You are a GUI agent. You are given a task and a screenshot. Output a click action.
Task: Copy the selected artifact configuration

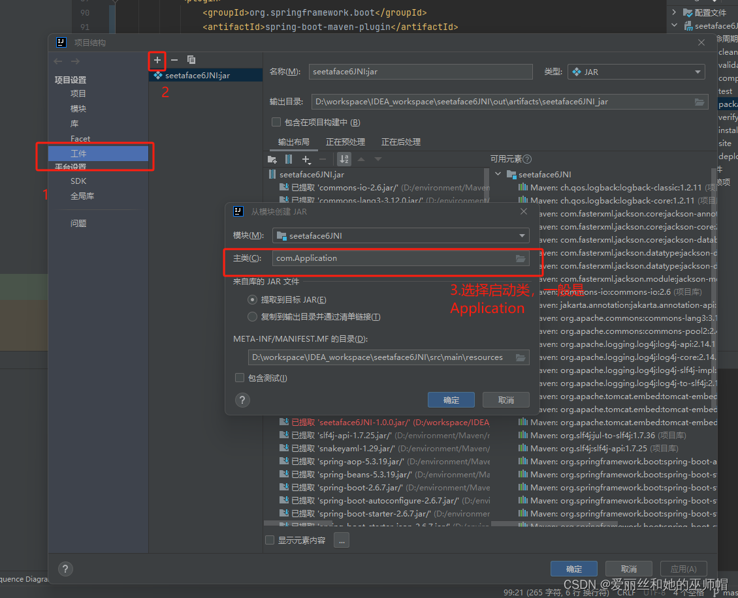point(191,60)
